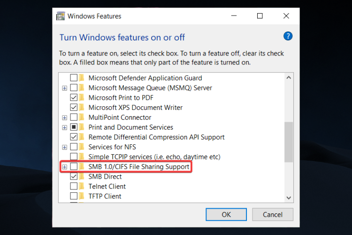Expand the Services for NFS tree node
352x235 pixels.
[64, 147]
